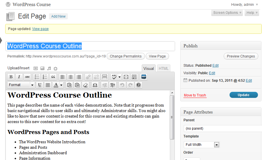Click the page title input field
The image size is (262, 160).
(x=90, y=46)
